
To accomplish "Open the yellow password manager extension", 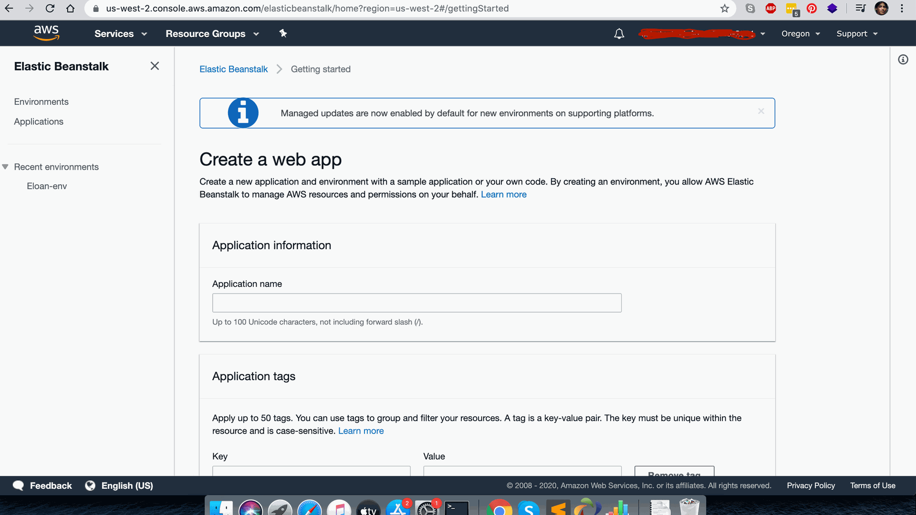I will (792, 9).
